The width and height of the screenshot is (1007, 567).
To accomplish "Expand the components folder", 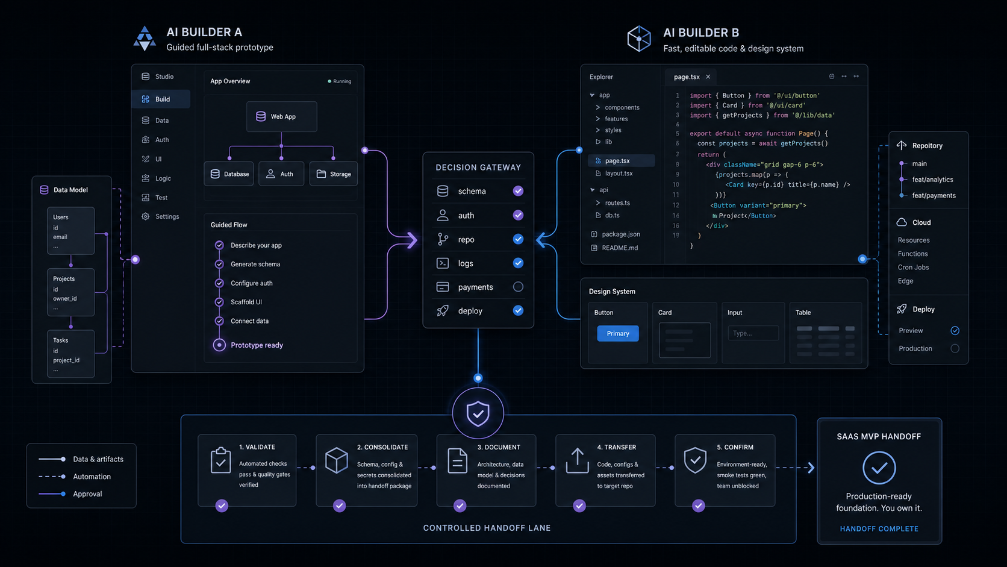I will (598, 107).
